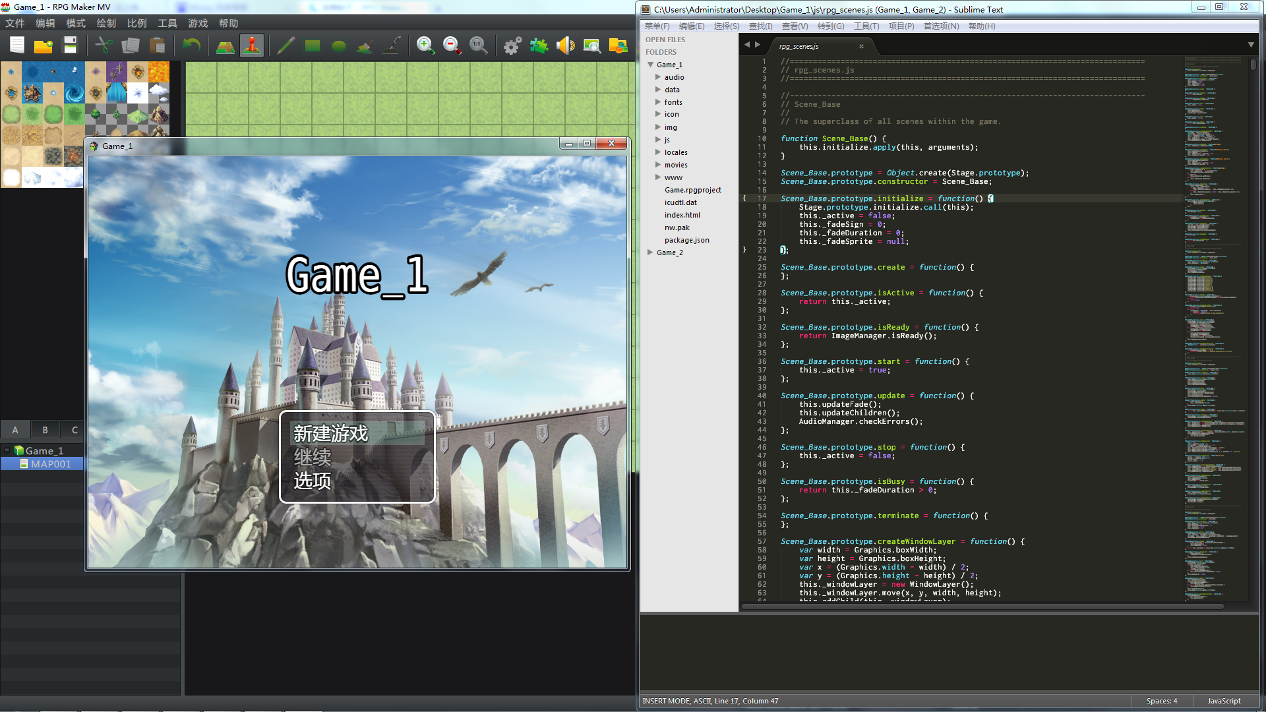This screenshot has width=1266, height=712.
Task: Expand the www folder
Action: click(x=658, y=177)
